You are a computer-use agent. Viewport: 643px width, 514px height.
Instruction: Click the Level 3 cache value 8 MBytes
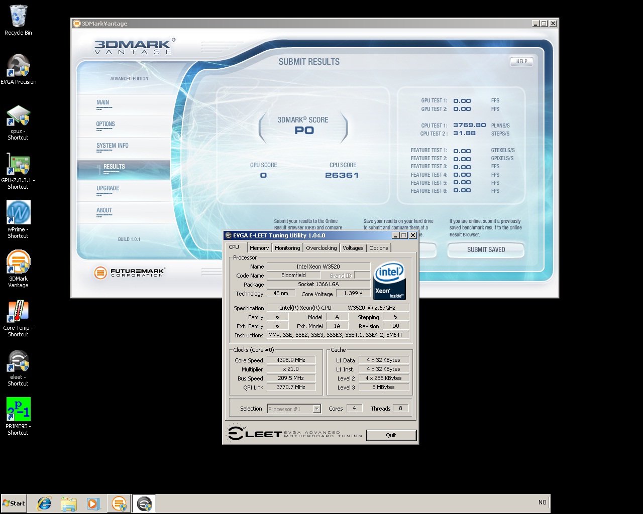click(383, 387)
